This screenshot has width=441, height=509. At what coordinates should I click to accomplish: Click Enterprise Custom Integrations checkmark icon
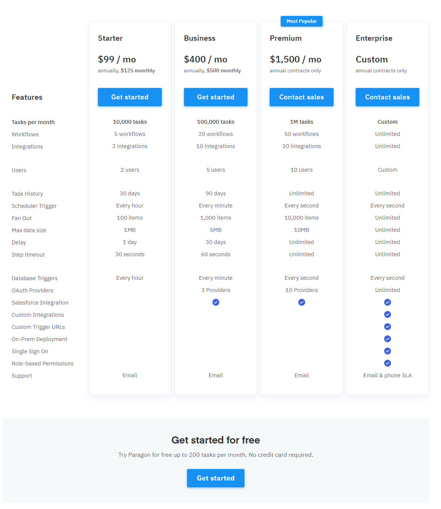tap(387, 314)
